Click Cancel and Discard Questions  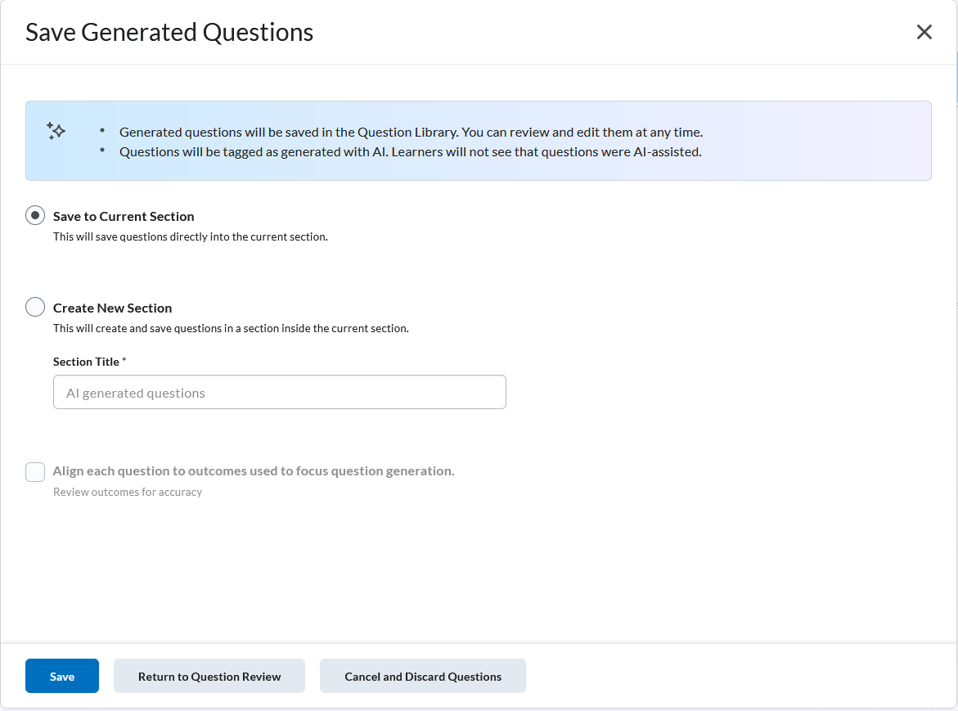(423, 676)
